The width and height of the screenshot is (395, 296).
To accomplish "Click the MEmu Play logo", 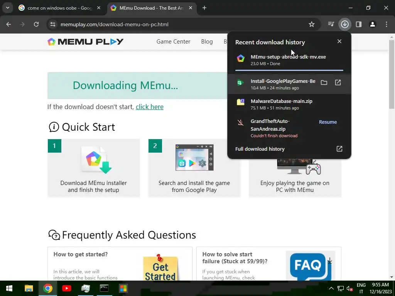I will 85,42.
